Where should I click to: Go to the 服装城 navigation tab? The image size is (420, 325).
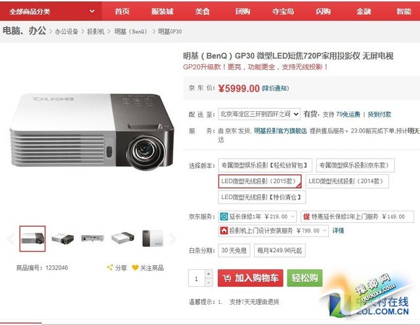tap(162, 12)
